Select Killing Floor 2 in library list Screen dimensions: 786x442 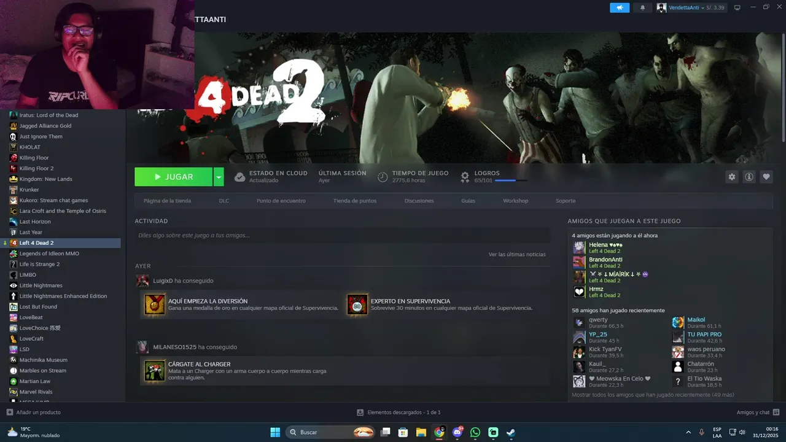(x=36, y=168)
